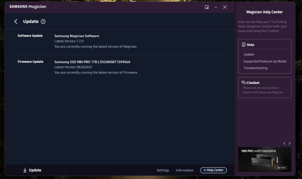Click the Magician Help Center heading
Screen dimensions: 302x179
point(265,12)
